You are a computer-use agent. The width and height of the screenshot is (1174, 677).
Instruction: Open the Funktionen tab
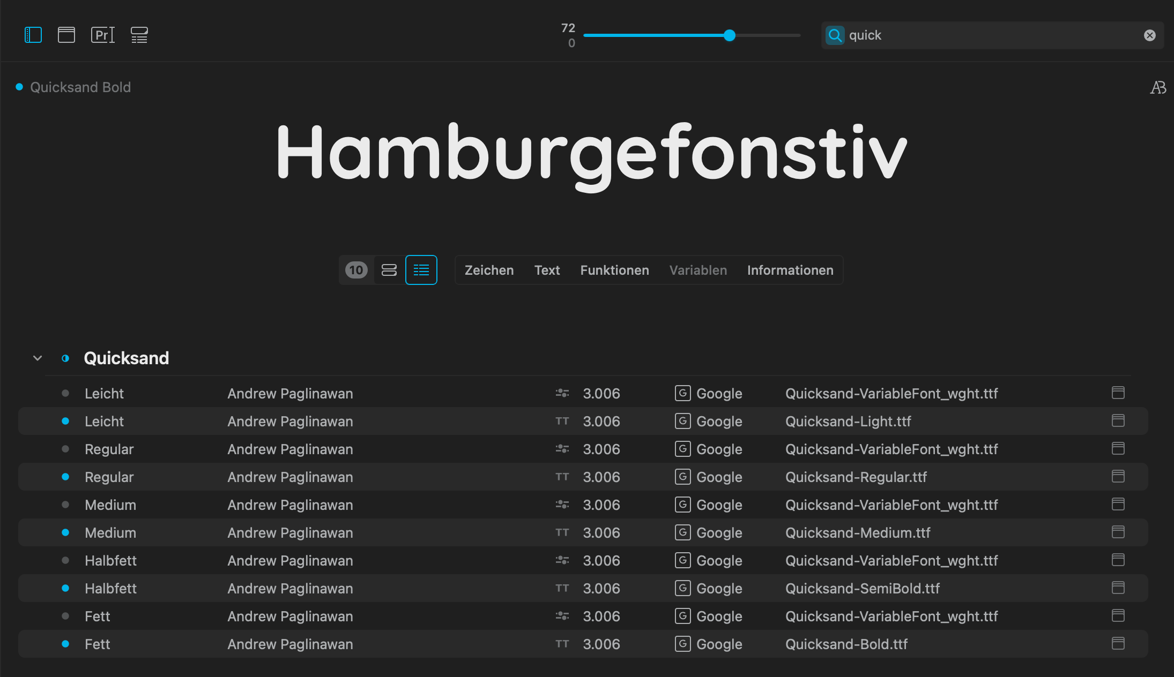pyautogui.click(x=614, y=270)
